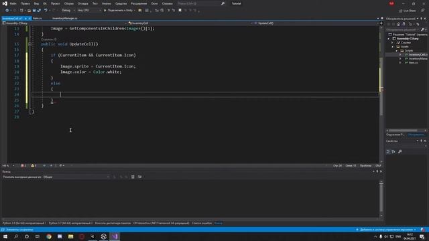429x241 pixels.
Task: Click the Save All toolbar icon
Action: [x=39, y=11]
